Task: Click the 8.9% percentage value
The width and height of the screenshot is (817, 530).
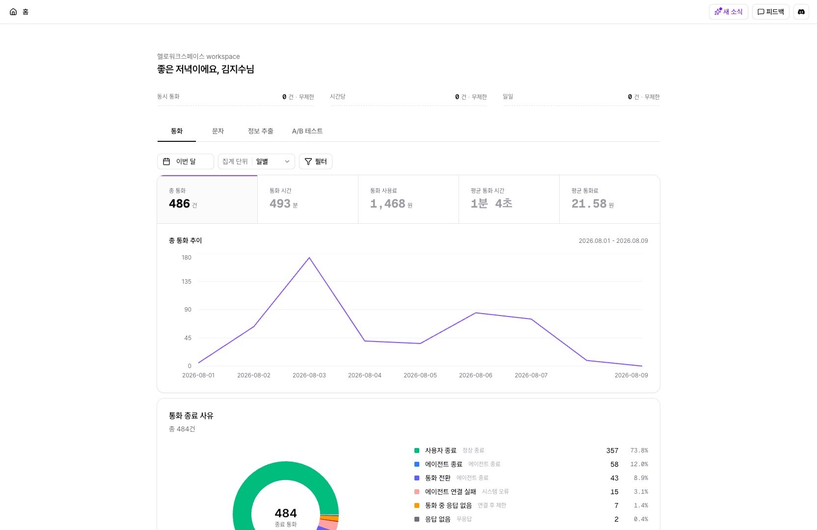Action: point(641,478)
